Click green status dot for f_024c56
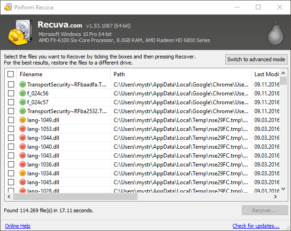The image size is (291, 231). 22,94
